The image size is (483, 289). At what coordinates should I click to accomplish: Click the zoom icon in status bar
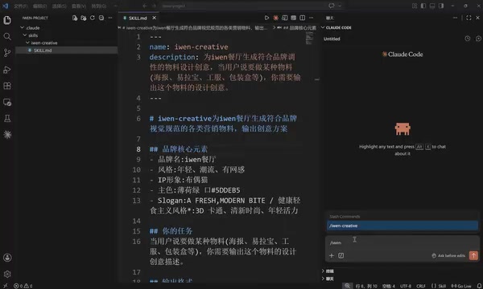pyautogui.click(x=347, y=286)
